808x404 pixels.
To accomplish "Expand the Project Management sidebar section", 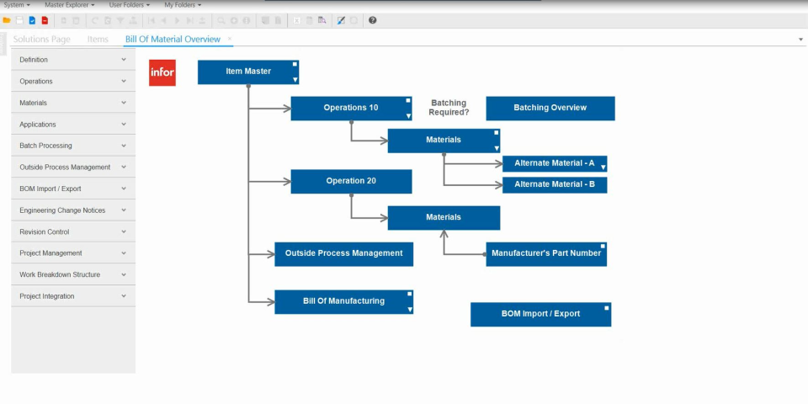I will 73,253.
